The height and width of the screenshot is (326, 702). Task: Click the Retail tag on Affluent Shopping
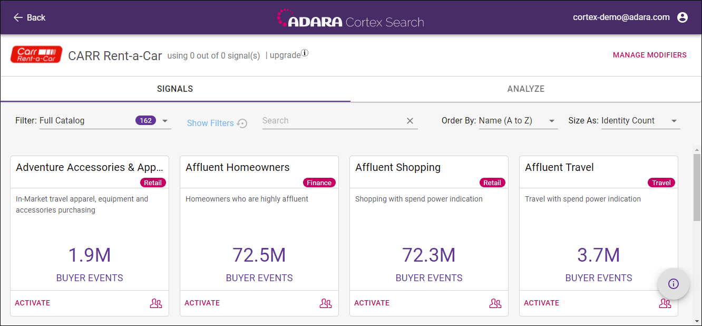pos(492,183)
